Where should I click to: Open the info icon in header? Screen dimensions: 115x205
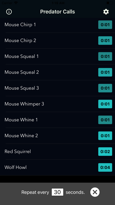[x=9, y=12]
